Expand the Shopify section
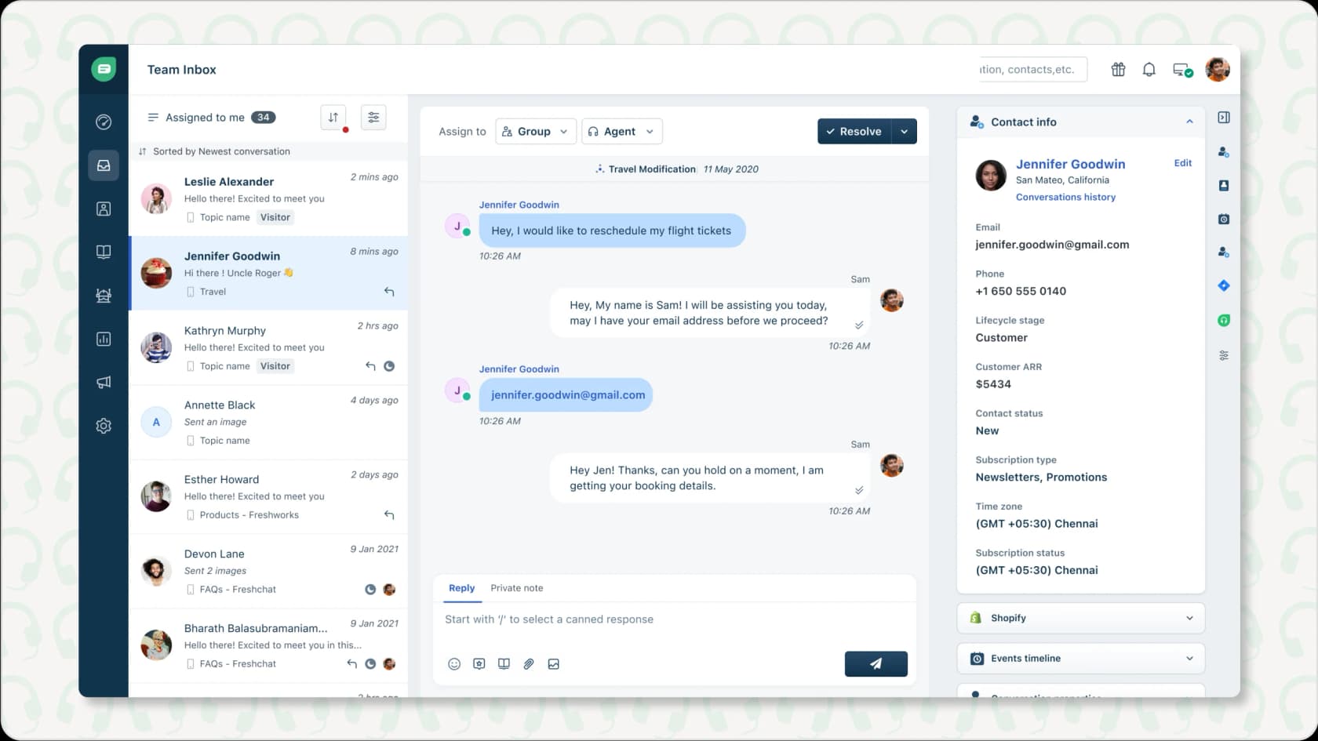Image resolution: width=1318 pixels, height=741 pixels. 1080,618
